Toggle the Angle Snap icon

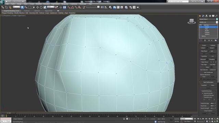click(73, 7)
